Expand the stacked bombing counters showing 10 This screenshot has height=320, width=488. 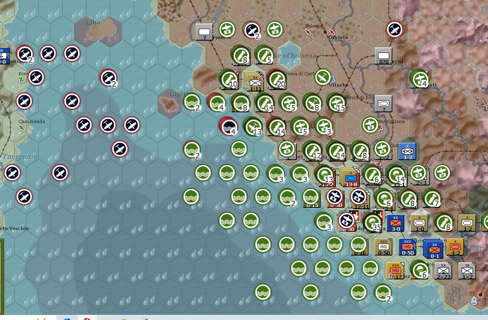point(229,80)
